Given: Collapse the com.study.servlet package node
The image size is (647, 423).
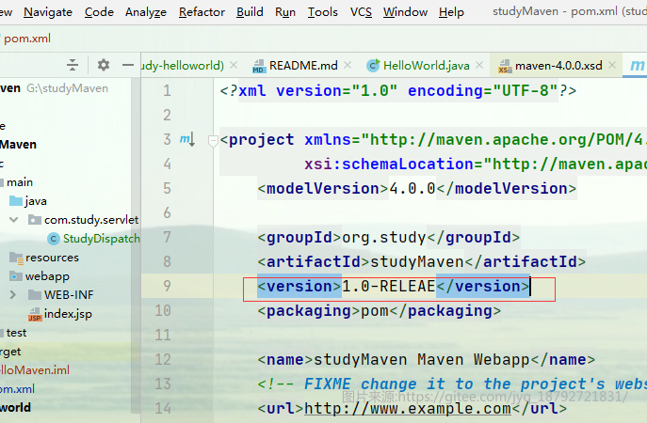Looking at the screenshot, I should coord(13,220).
